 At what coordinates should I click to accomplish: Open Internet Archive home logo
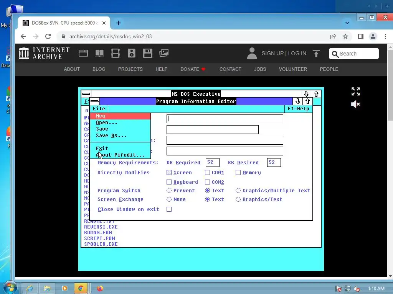(x=45, y=53)
